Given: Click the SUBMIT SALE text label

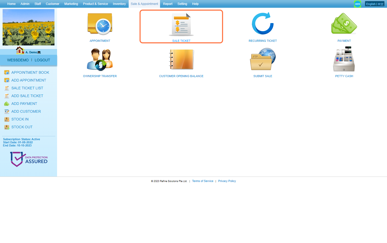Looking at the screenshot, I should pyautogui.click(x=263, y=76).
